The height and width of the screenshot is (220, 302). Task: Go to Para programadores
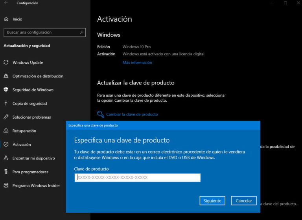pos(30,172)
